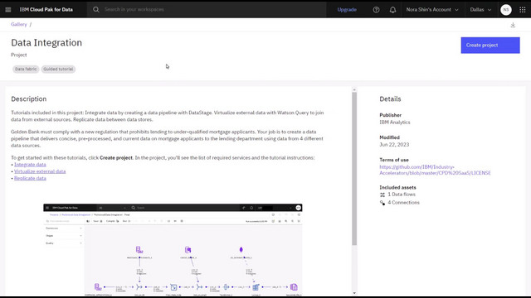This screenshot has height=298, width=531.
Task: Click the scrollbar down arrow in description
Action: point(354,293)
